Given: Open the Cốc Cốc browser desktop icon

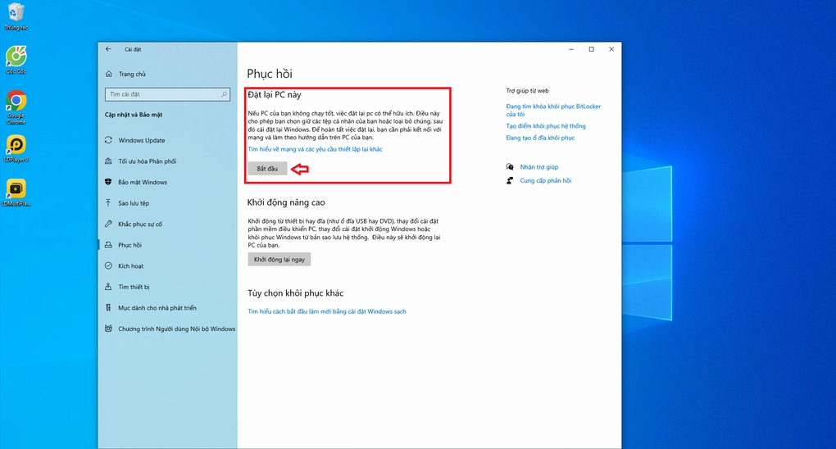Looking at the screenshot, I should click(16, 57).
